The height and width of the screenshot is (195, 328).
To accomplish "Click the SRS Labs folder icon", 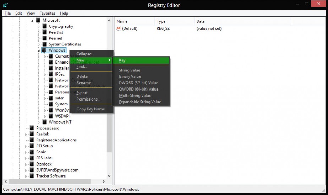I will (x=32, y=158).
